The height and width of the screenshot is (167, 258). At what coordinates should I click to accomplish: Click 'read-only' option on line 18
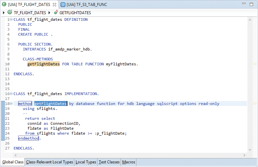tap(209, 104)
